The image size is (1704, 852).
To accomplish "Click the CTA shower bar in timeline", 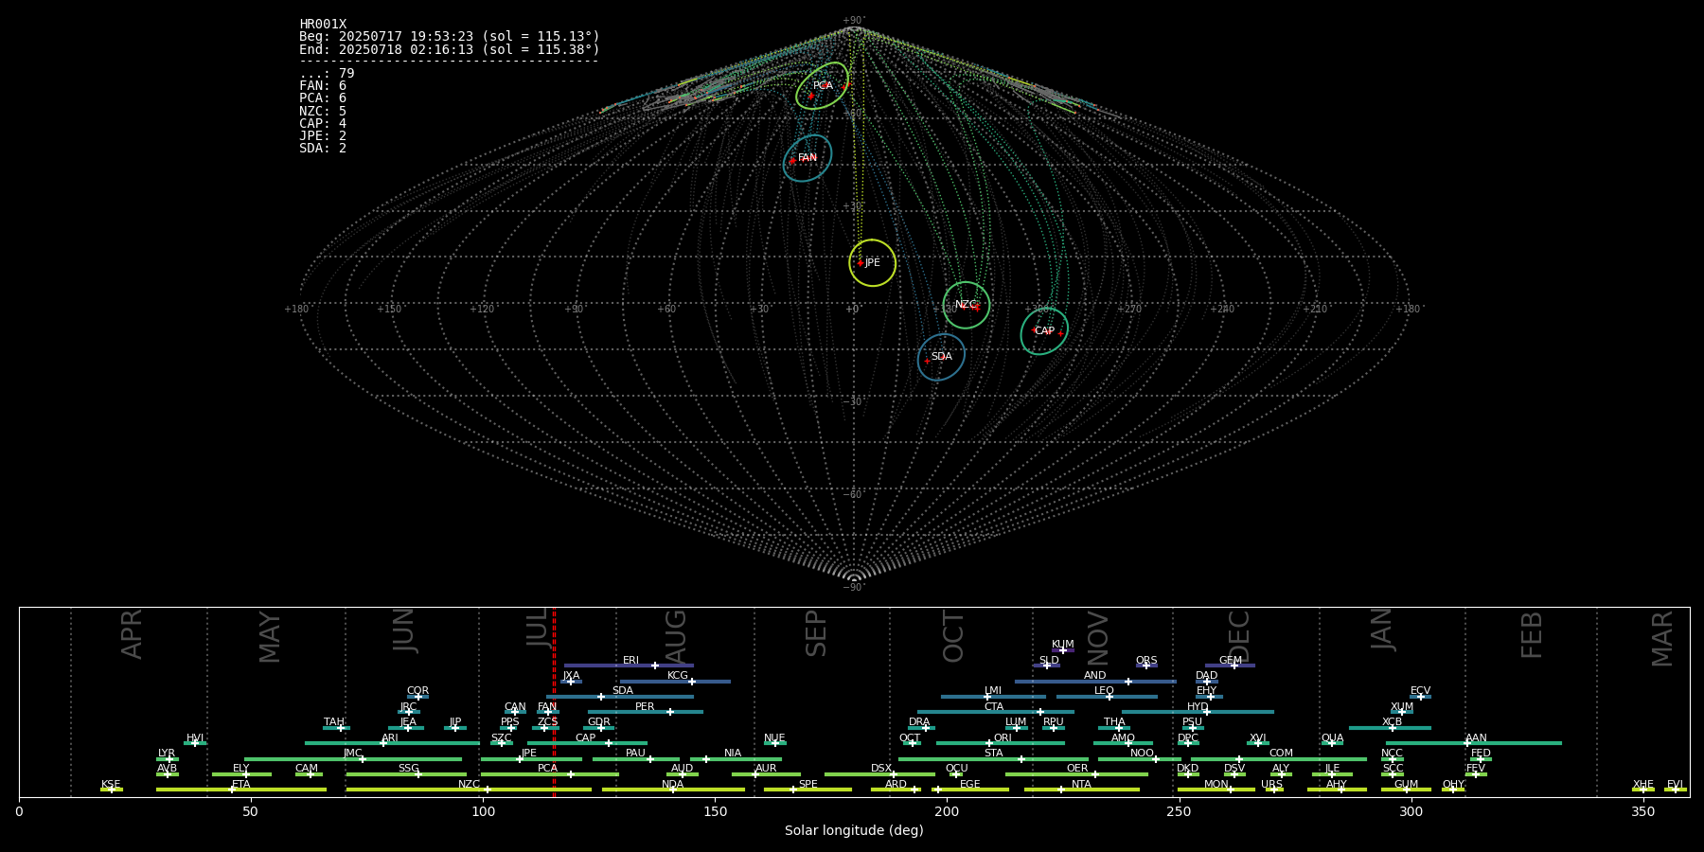I will tap(996, 712).
